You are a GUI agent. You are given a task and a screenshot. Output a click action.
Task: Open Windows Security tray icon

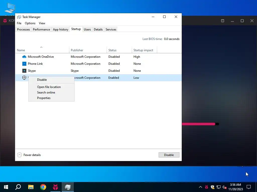pyautogui.click(x=213, y=187)
